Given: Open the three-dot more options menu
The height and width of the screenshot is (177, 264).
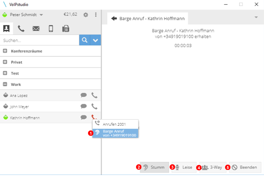Looking at the screenshot, I should click(x=96, y=15).
